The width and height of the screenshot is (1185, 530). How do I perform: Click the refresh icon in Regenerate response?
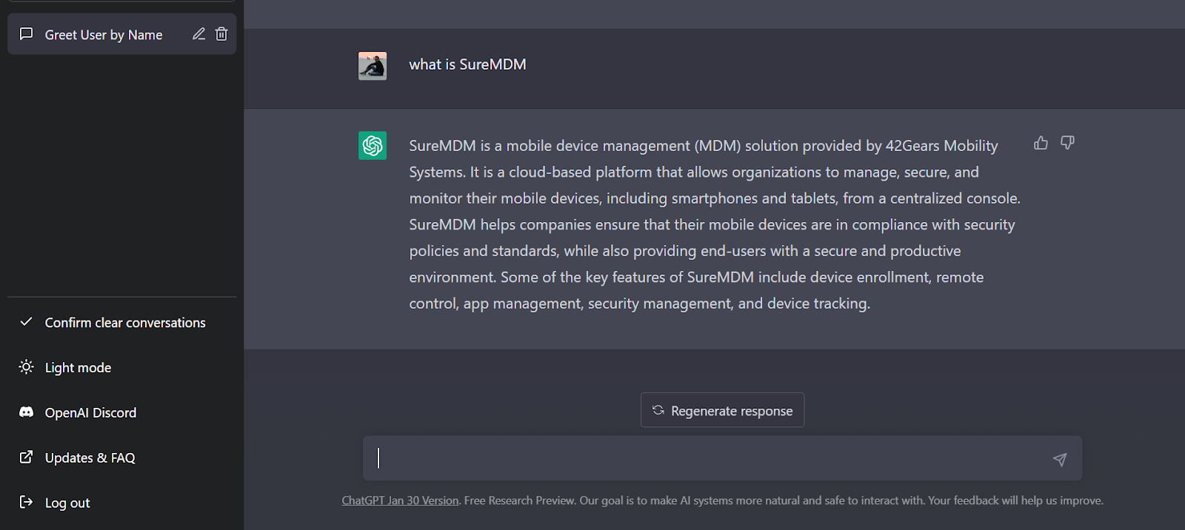[658, 410]
